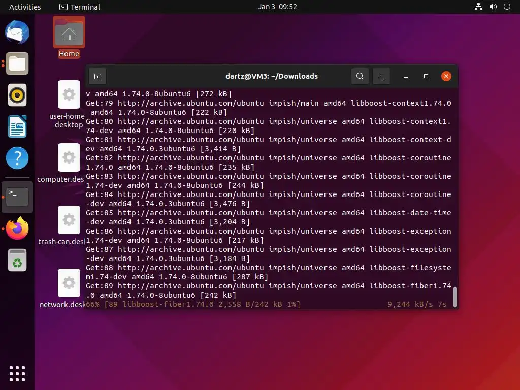The height and width of the screenshot is (390, 520).
Task: Open the Terminal app menu in top bar
Action: tap(80, 7)
